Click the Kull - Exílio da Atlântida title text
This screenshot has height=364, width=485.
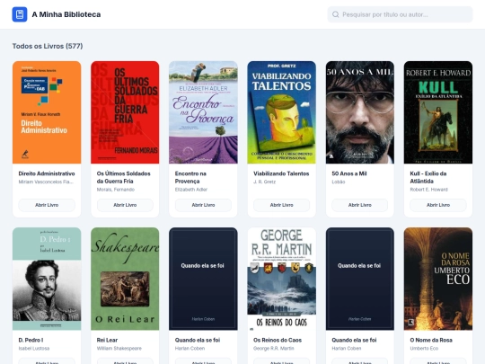pos(428,177)
